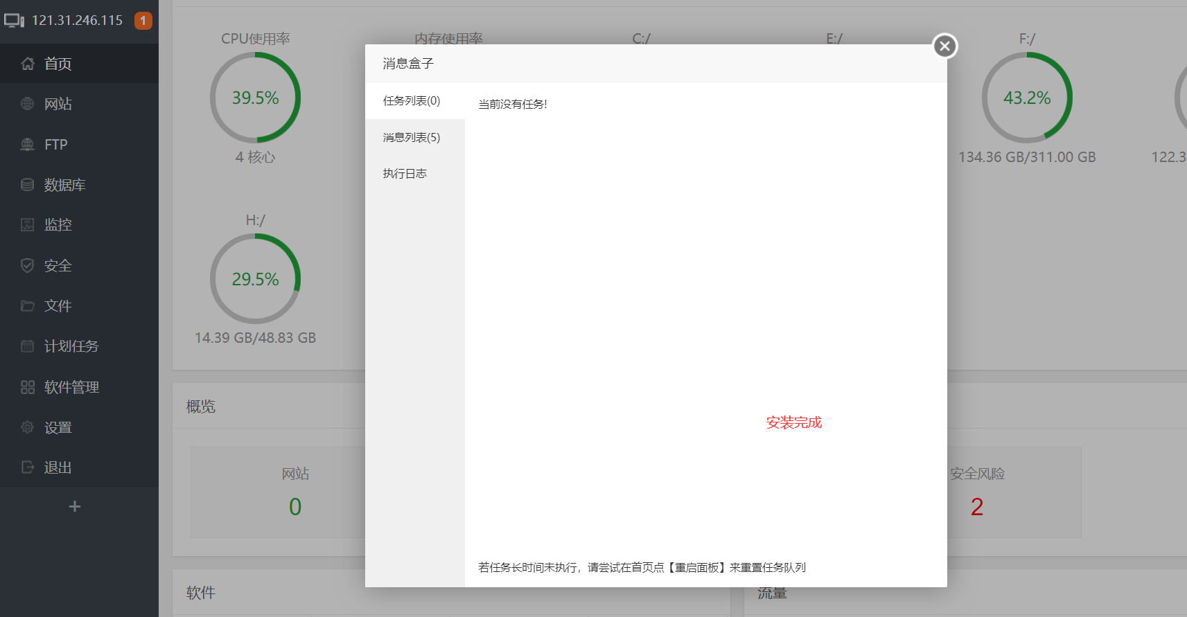Click the grid icon beside 软件管理
This screenshot has width=1187, height=617.
(x=28, y=387)
